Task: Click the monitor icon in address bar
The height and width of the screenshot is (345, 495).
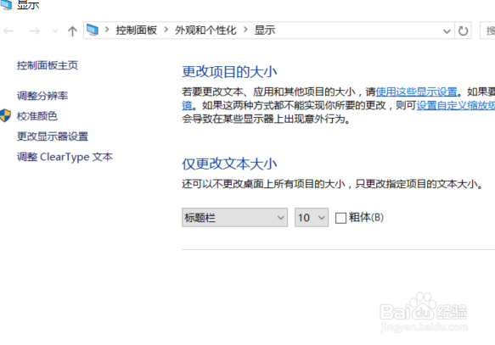Action: click(93, 31)
